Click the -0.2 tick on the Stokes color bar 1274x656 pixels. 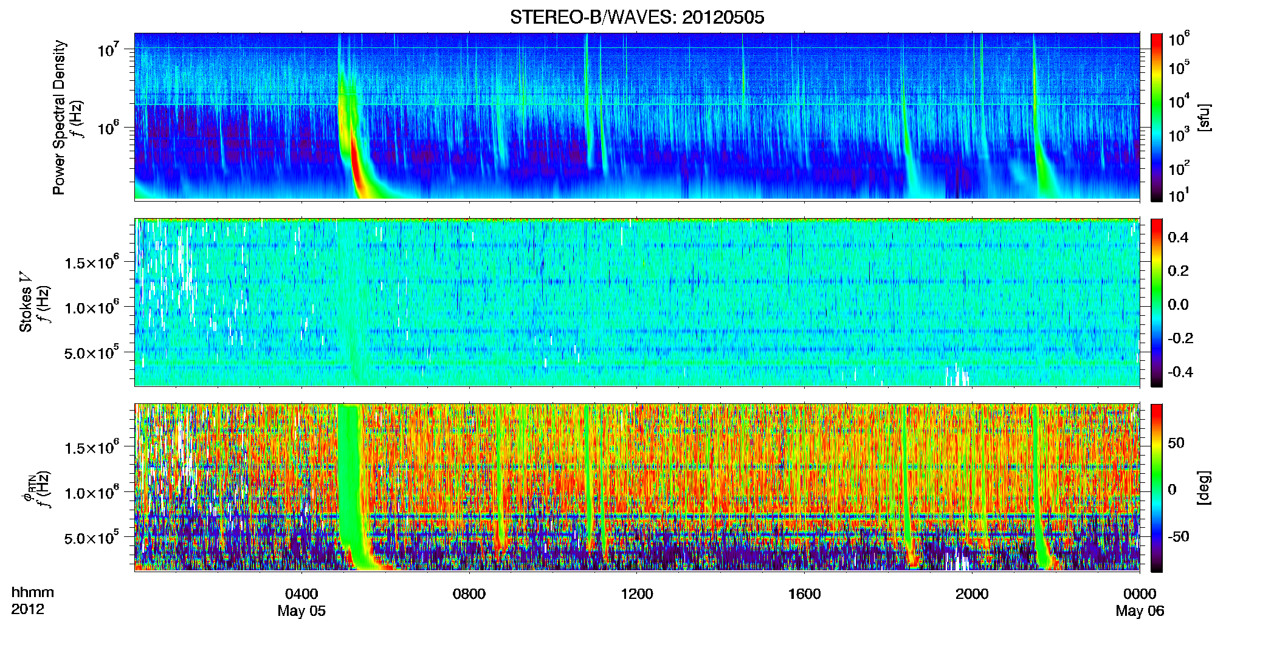click(x=1181, y=338)
